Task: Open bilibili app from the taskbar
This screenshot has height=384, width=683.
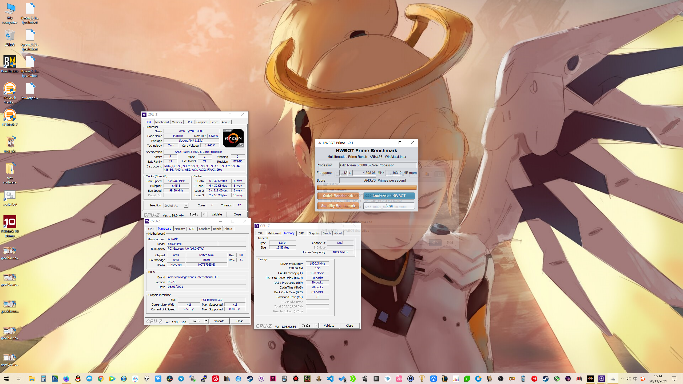Action: (x=399, y=379)
